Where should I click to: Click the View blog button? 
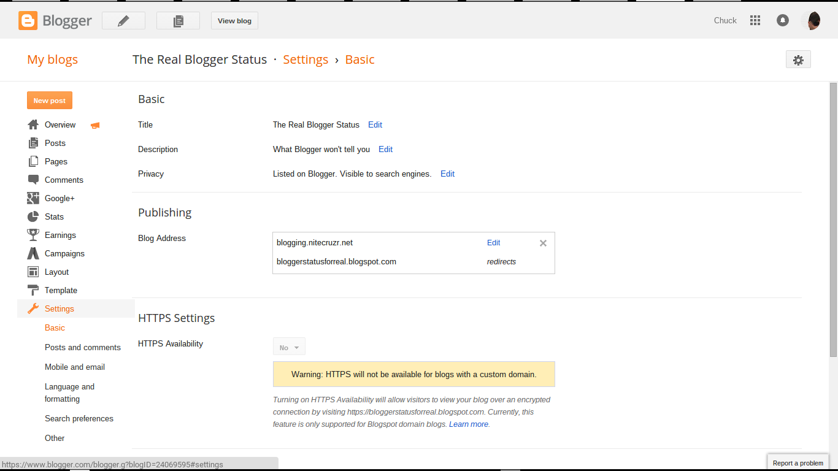(234, 21)
